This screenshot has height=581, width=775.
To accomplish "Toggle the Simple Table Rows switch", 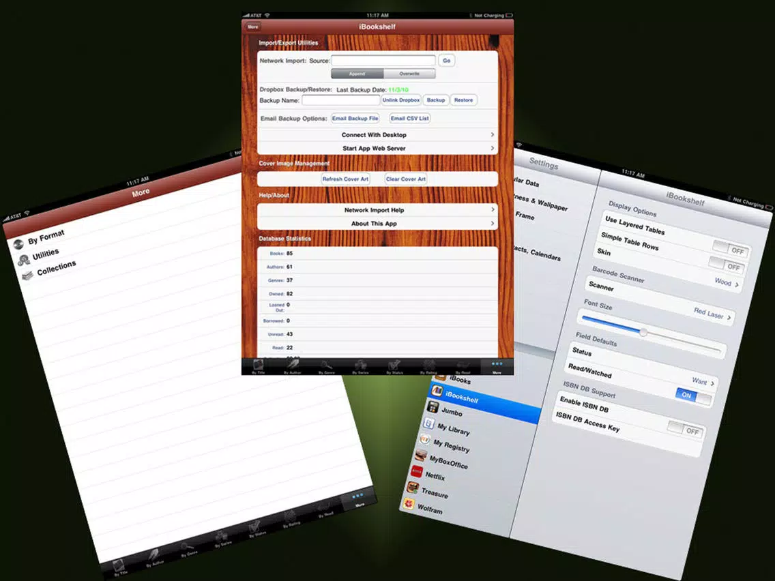I will point(727,265).
